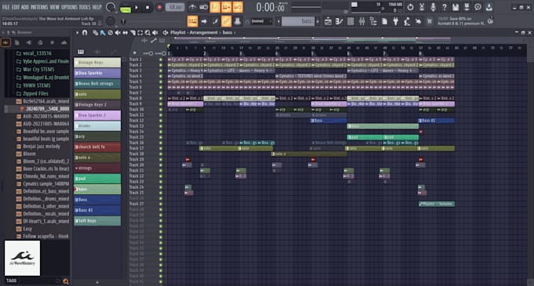Click the browser All tab icon

click(5, 42)
